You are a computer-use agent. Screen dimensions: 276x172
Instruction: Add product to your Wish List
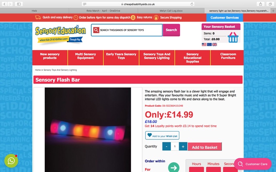[x=162, y=135]
